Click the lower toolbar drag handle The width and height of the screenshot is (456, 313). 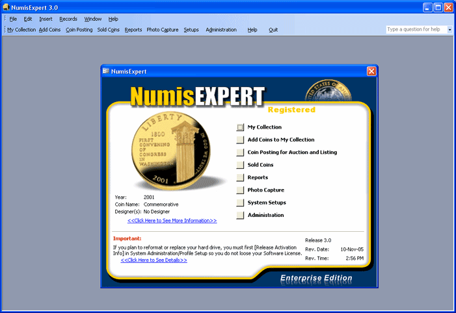5,30
